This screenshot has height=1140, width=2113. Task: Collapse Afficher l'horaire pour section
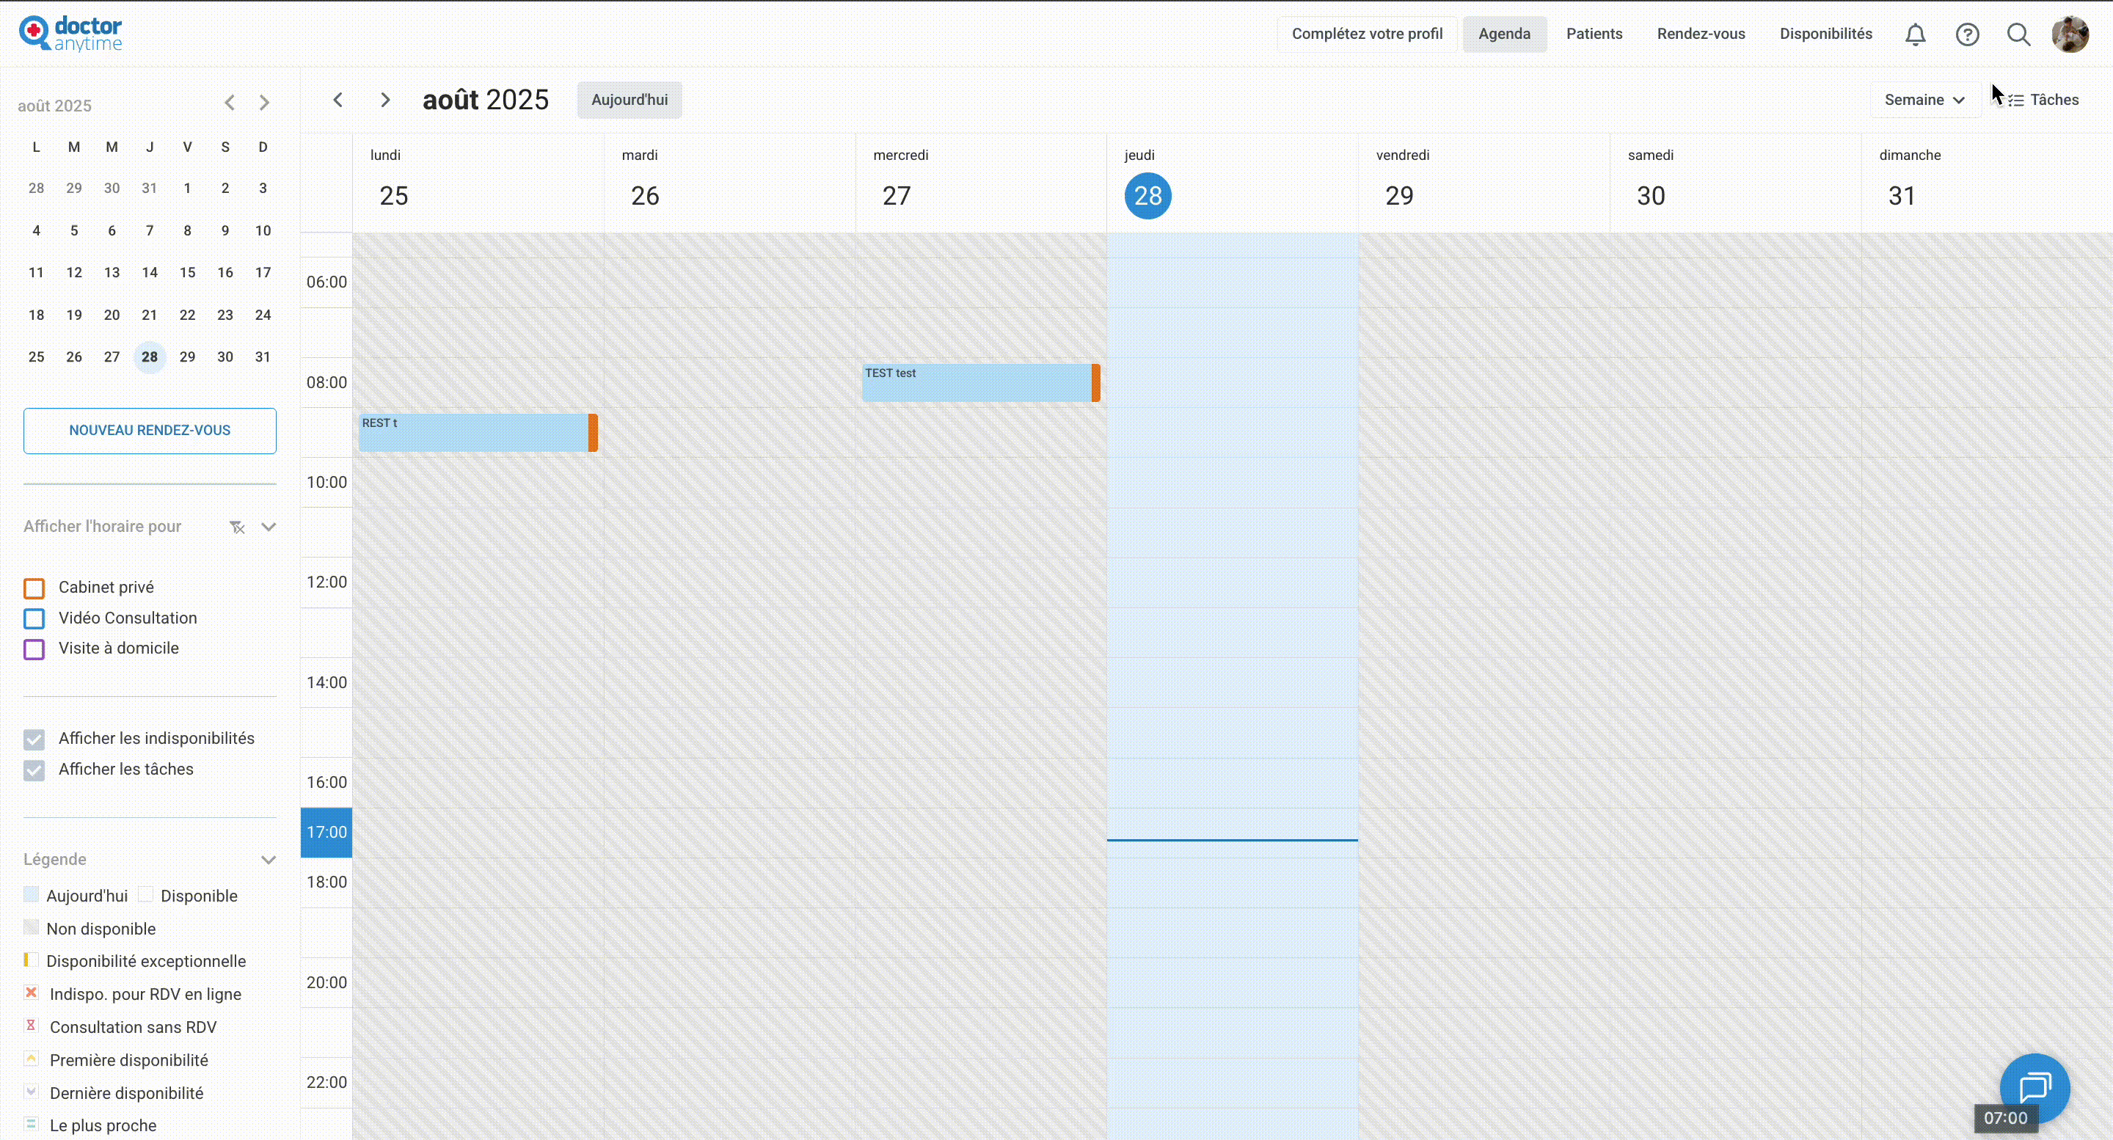coord(269,527)
